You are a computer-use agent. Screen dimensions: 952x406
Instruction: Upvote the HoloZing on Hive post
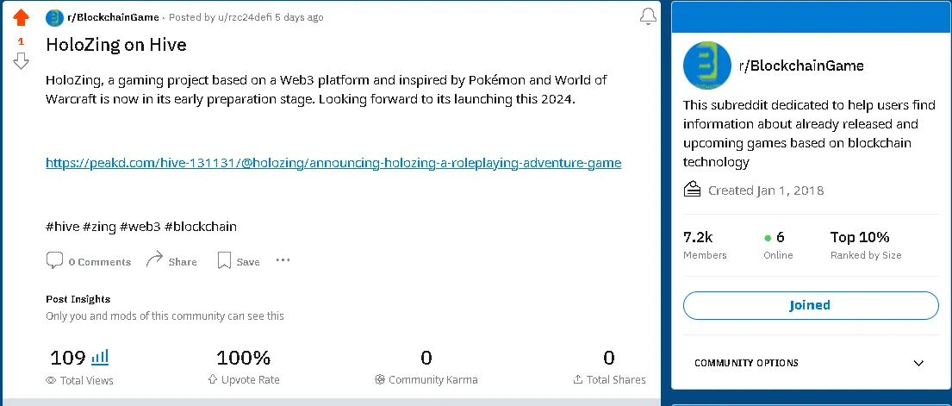pyautogui.click(x=21, y=17)
